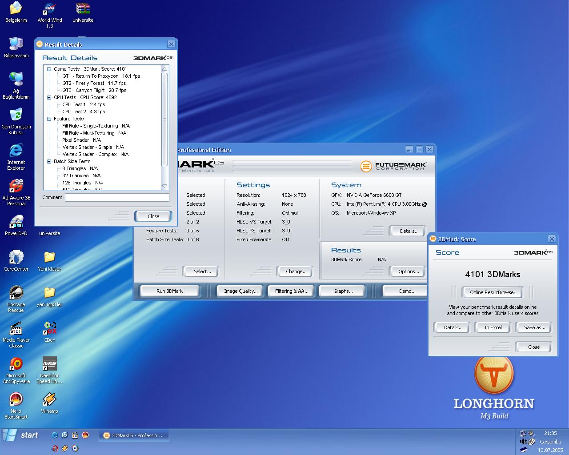This screenshot has height=455, width=569.
Task: Click result tree scrollbar down arrow
Action: click(x=164, y=187)
